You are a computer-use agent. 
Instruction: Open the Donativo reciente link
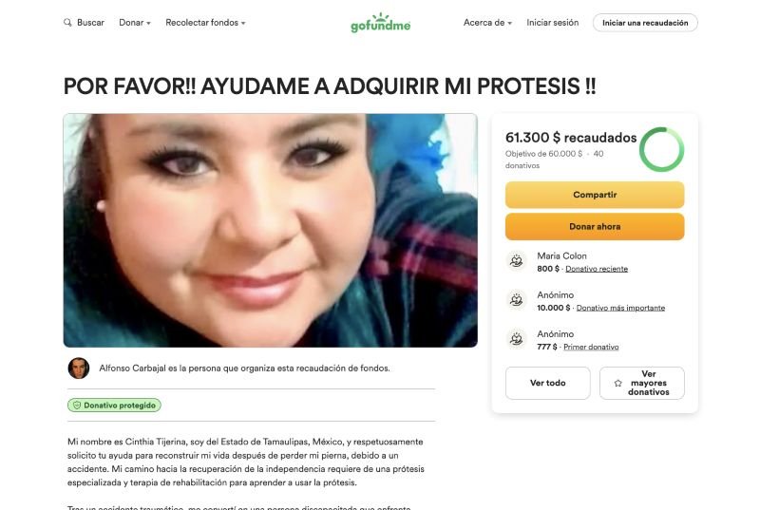point(597,269)
